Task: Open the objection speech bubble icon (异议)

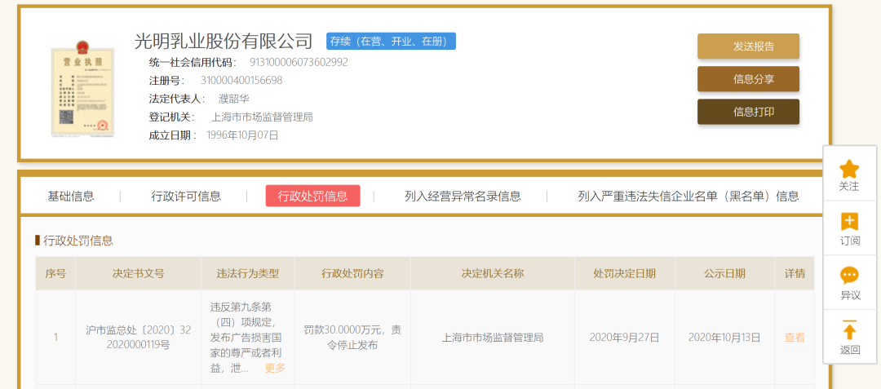Action: click(x=849, y=275)
